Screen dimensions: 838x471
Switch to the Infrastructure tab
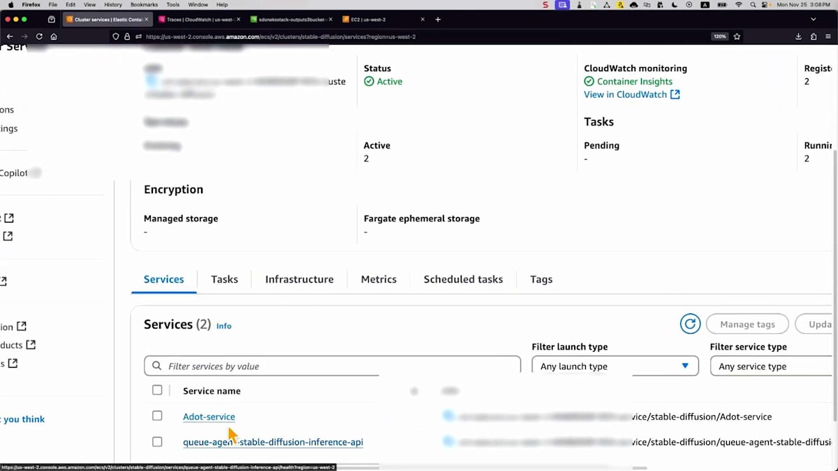pyautogui.click(x=300, y=279)
